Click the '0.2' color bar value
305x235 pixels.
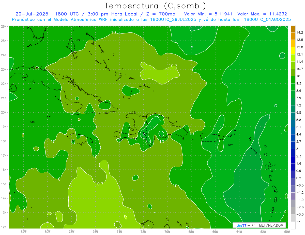click(299, 178)
